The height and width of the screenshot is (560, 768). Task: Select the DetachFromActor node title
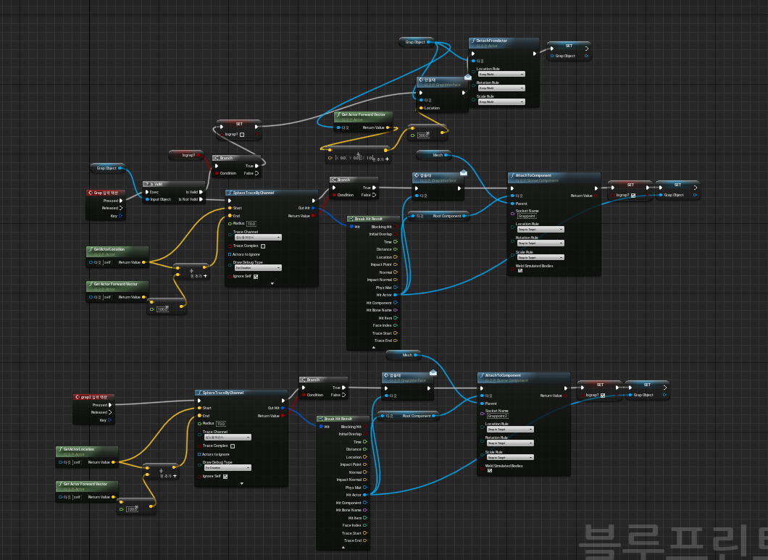pos(492,41)
